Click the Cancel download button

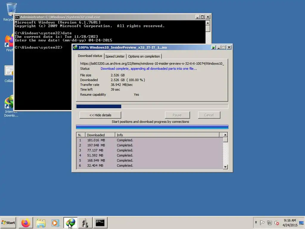[x=209, y=115]
